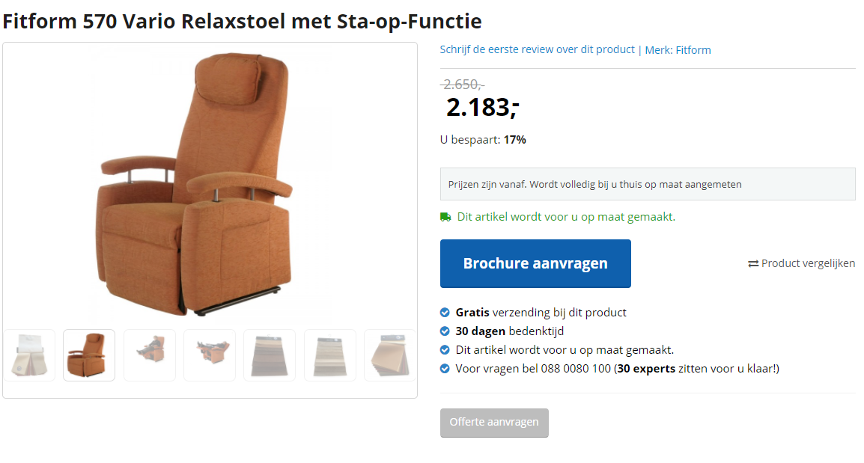Click the checkmark before the black 'op maat gemaakt' line

click(x=445, y=350)
